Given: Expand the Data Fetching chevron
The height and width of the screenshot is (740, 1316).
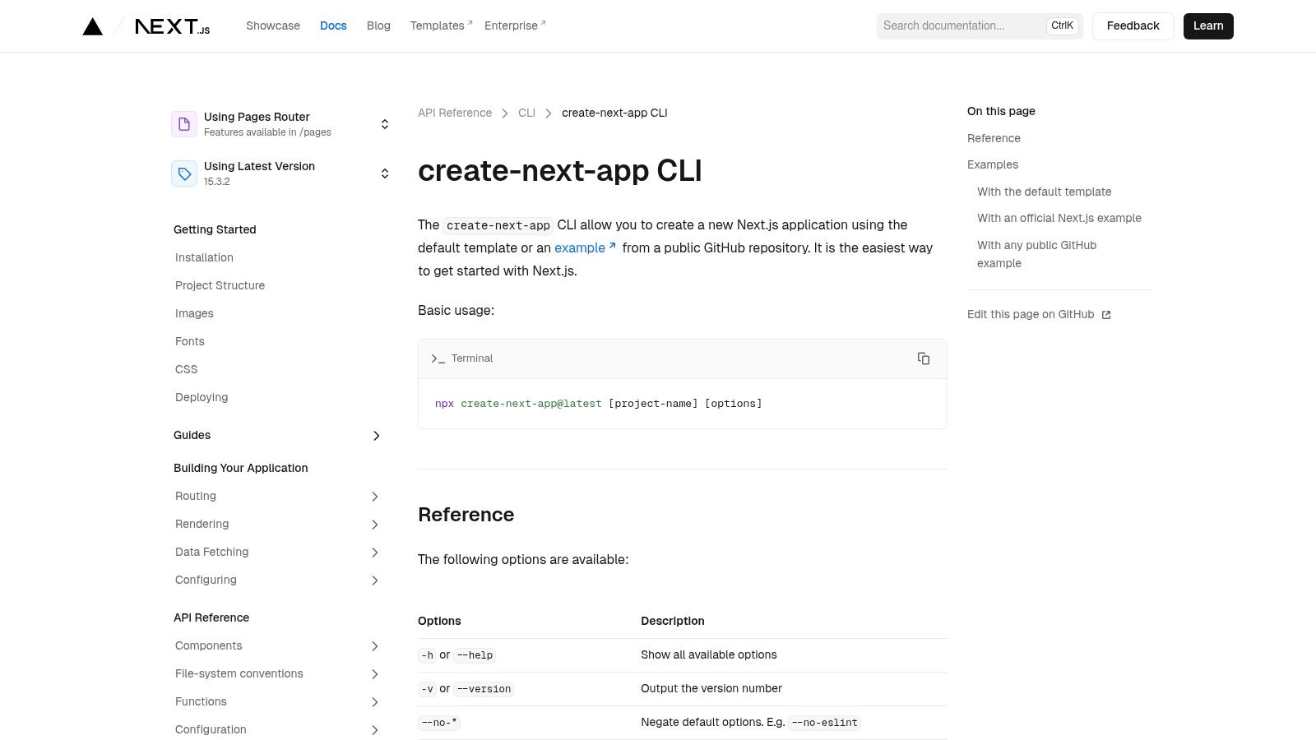Looking at the screenshot, I should point(375,553).
